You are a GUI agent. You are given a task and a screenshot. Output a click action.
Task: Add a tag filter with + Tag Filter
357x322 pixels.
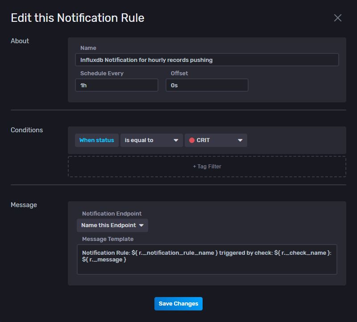(x=207, y=167)
